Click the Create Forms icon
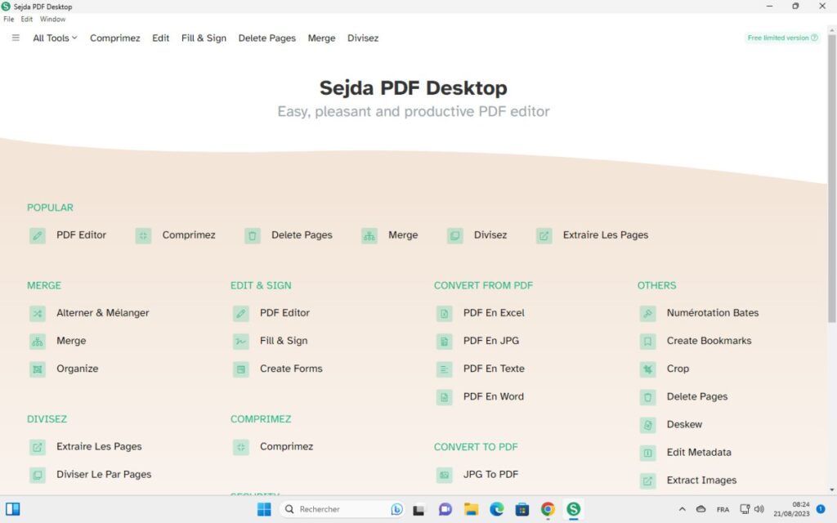This screenshot has height=523, width=837. [x=241, y=369]
